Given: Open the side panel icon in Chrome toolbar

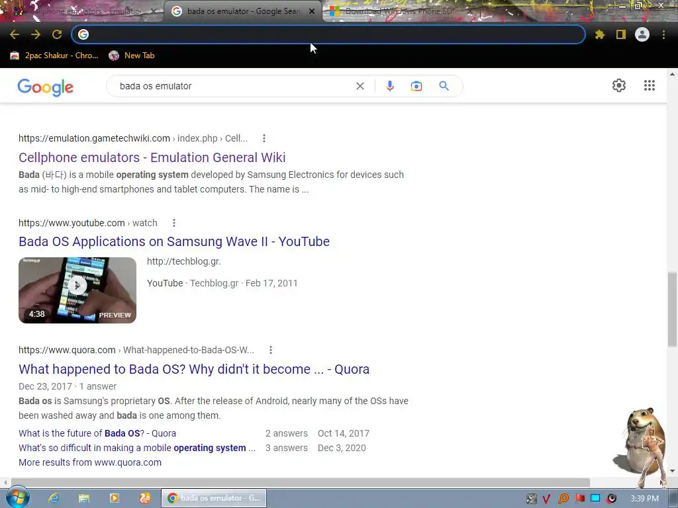Looking at the screenshot, I should (621, 34).
